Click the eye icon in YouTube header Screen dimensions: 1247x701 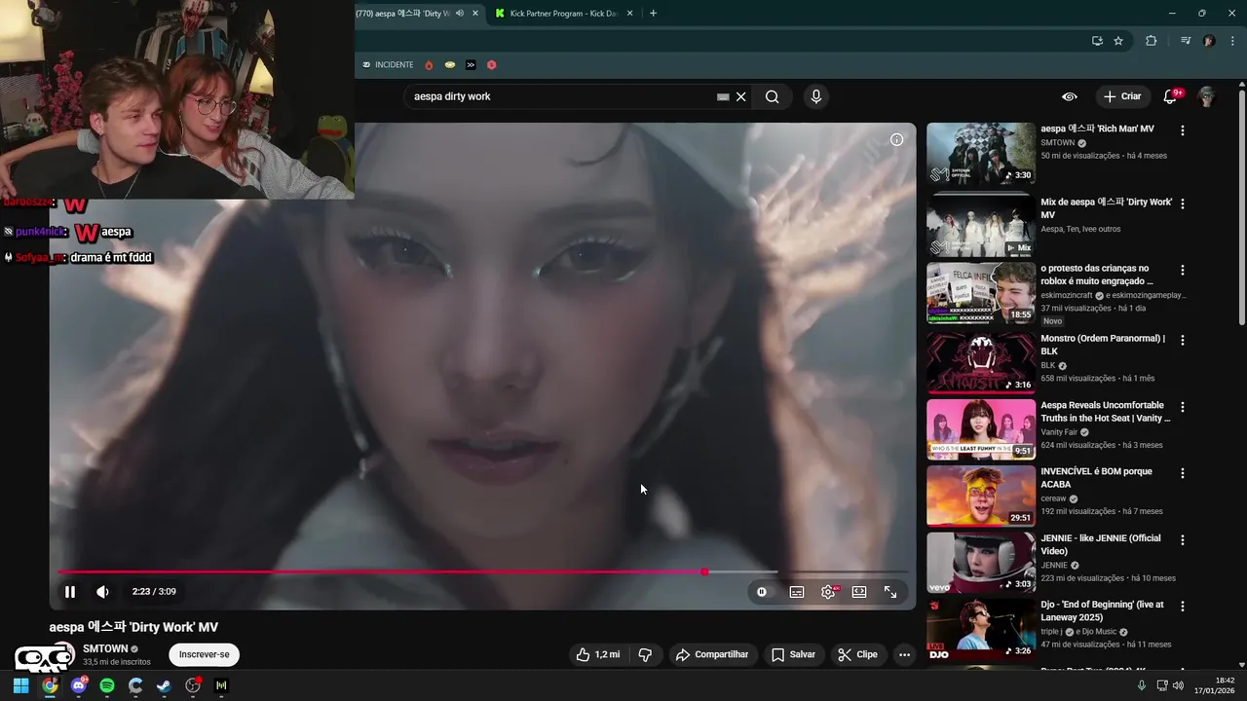tap(1069, 96)
